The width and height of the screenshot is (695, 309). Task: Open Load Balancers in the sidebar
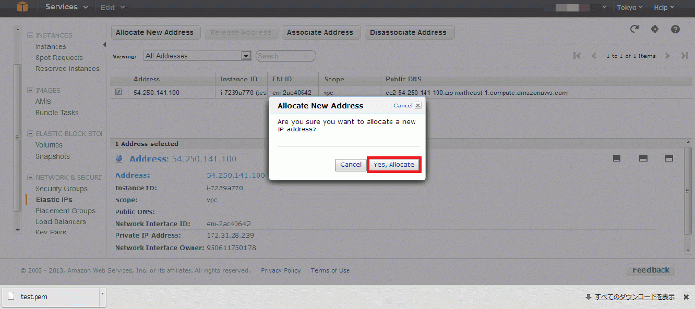click(x=61, y=221)
